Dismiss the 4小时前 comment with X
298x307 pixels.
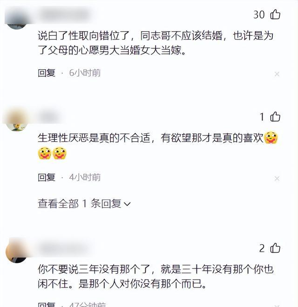277,179
